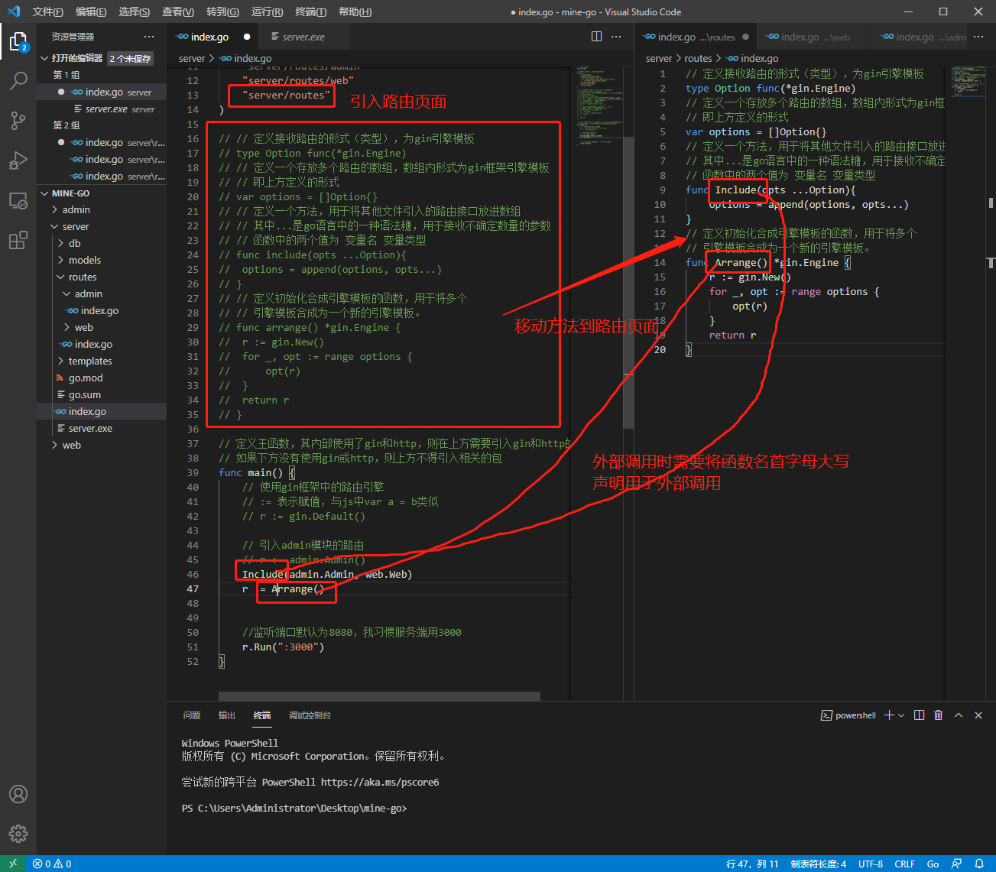996x872 pixels.
Task: Open new-terminal profile dropdown arrow
Action: (x=902, y=715)
